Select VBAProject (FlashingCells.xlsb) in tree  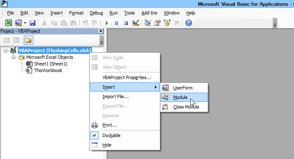click(x=55, y=51)
